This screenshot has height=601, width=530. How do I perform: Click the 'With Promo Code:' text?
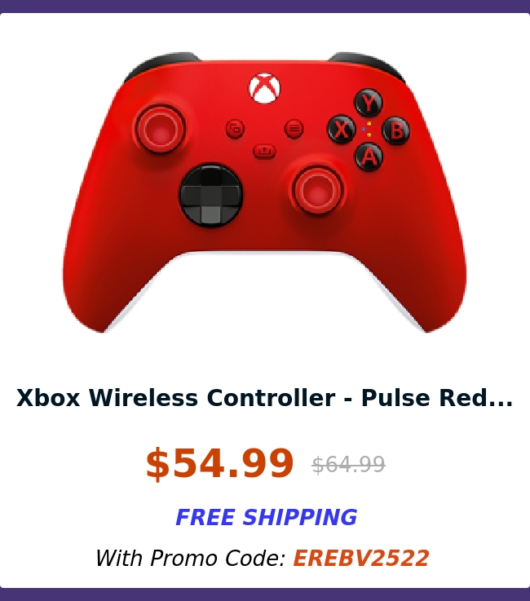click(191, 558)
